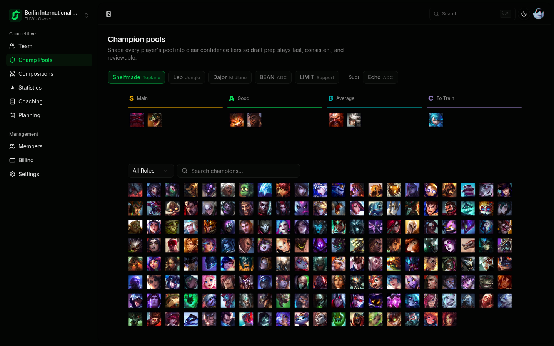554x346 pixels.
Task: Open the Statistics section
Action: click(49, 88)
